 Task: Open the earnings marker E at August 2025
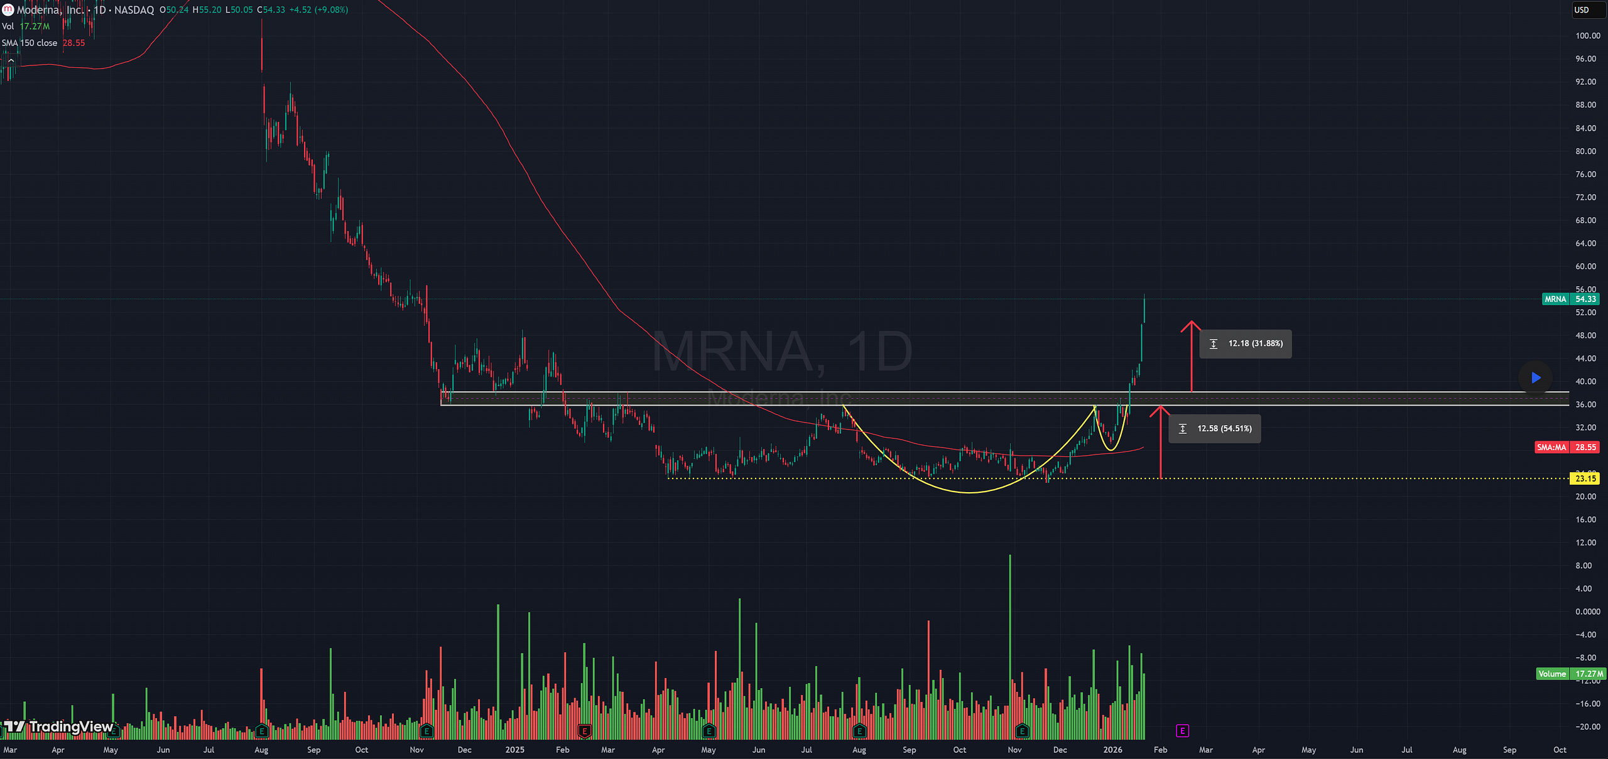click(860, 731)
